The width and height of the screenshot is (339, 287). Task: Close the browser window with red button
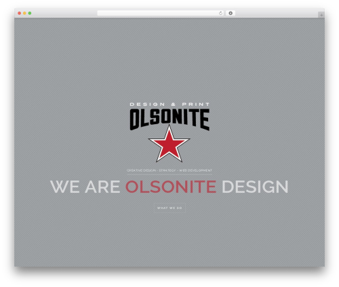pos(20,14)
